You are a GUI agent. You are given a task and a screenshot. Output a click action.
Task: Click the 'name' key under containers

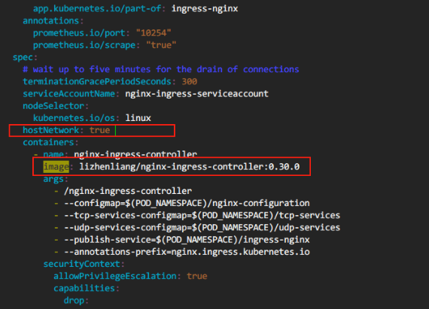53,154
